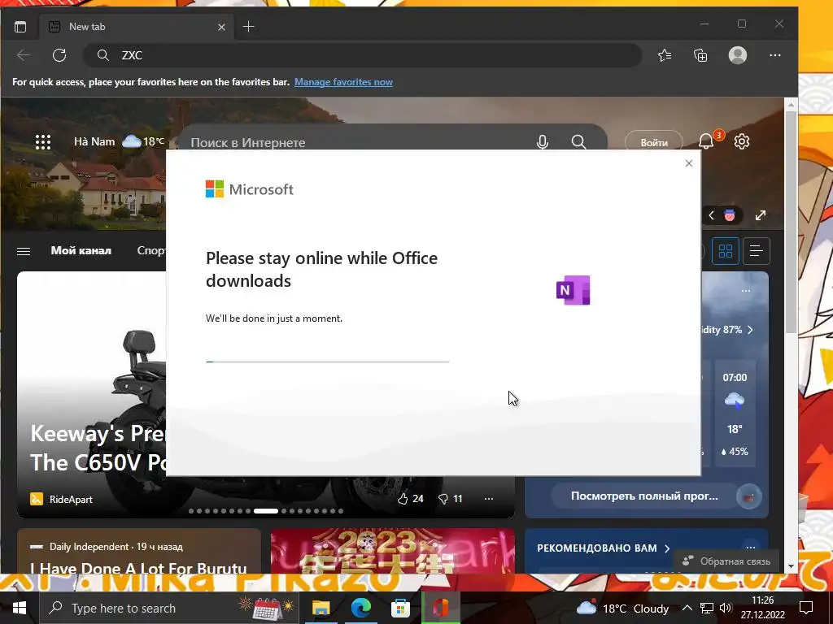Click the previous background arrow
833x624 pixels.
[x=711, y=214]
